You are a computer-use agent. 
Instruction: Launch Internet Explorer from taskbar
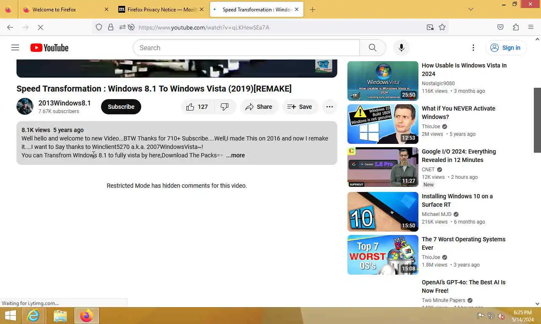[x=33, y=316]
